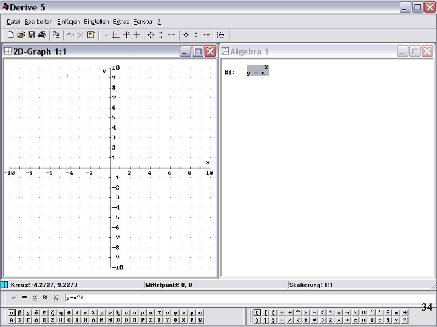Insert uppercase Omega from Greek palette
This screenshot has height=327, width=437.
[x=200, y=320]
